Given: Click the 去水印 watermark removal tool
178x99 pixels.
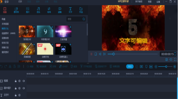Looking at the screenshot, I should [x=63, y=66].
